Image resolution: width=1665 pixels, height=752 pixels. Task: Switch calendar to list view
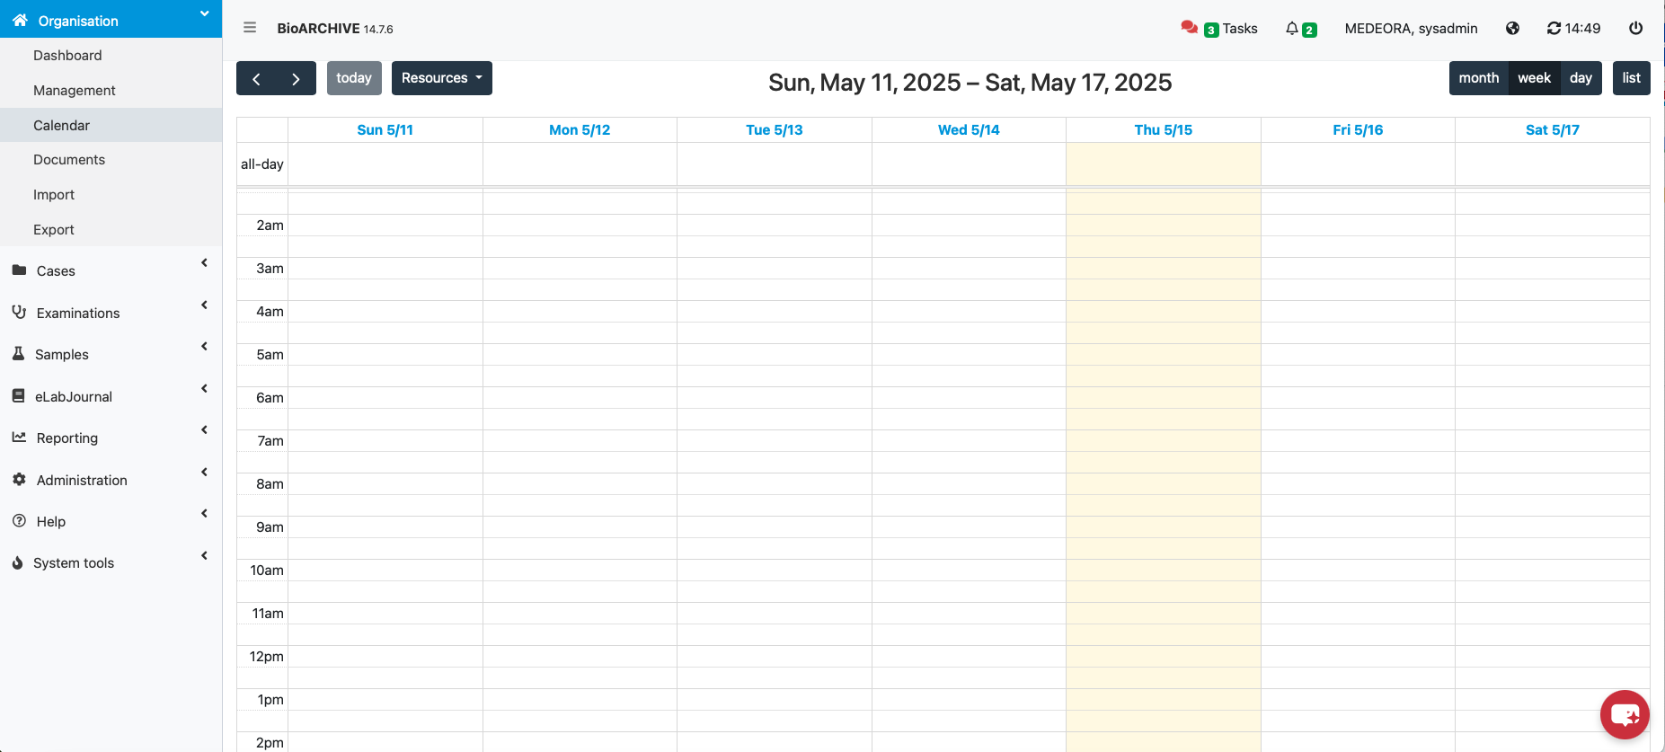[1631, 78]
